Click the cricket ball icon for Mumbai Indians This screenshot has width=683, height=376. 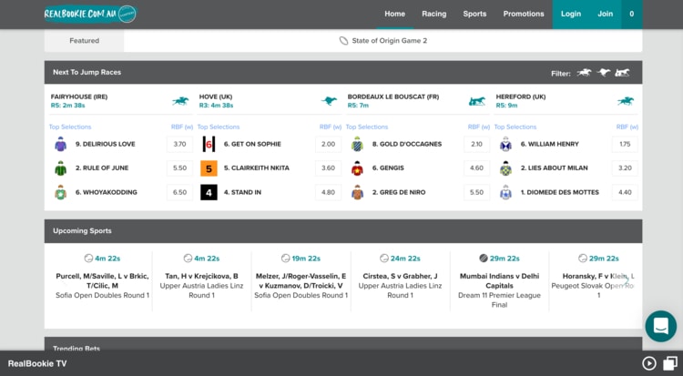click(483, 259)
